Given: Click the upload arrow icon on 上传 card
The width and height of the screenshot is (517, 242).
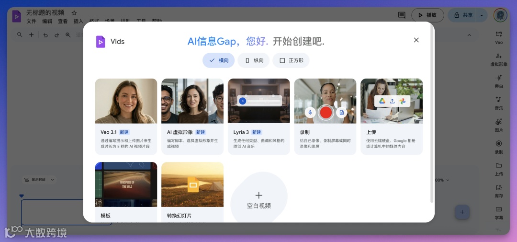Looking at the screenshot, I should (x=393, y=101).
